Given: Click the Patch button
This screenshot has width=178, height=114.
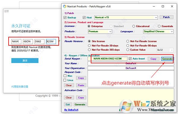Looking at the screenshot, I should tap(166, 17).
